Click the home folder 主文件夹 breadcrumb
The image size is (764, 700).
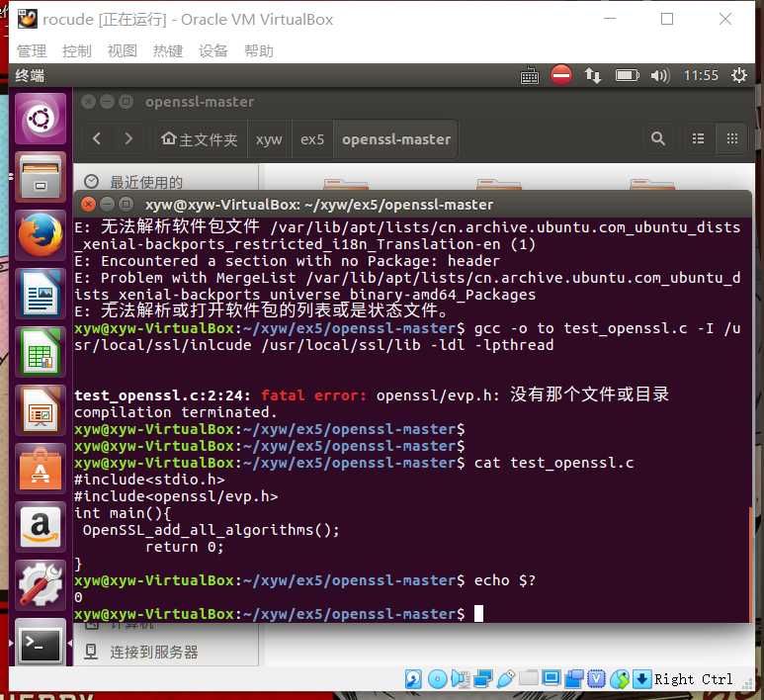coord(200,139)
